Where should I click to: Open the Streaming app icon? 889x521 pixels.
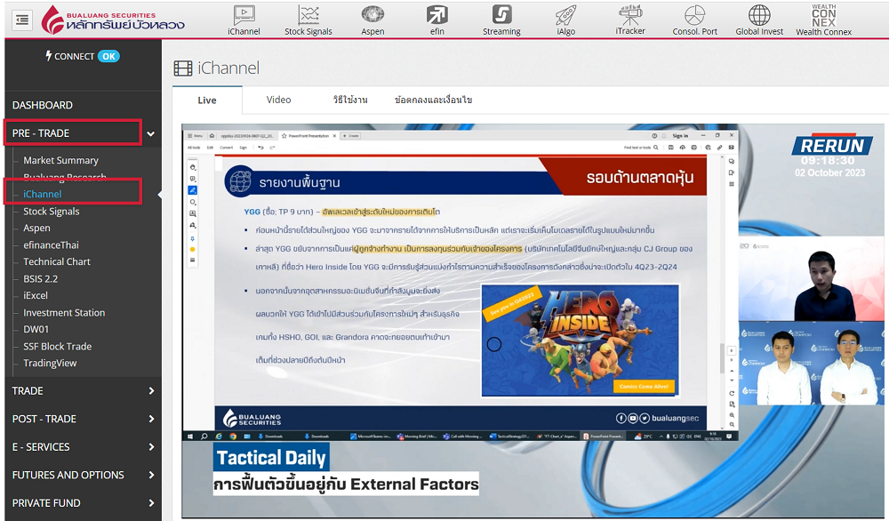[501, 20]
